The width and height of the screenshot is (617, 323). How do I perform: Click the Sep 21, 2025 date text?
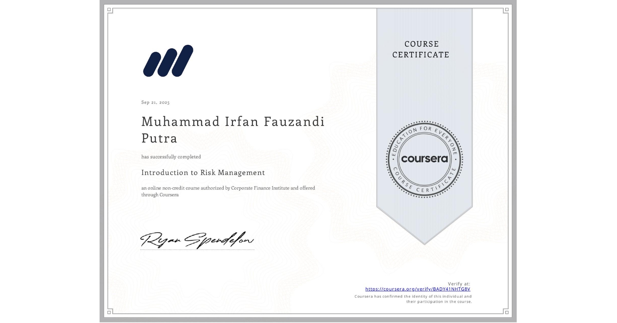click(x=155, y=102)
